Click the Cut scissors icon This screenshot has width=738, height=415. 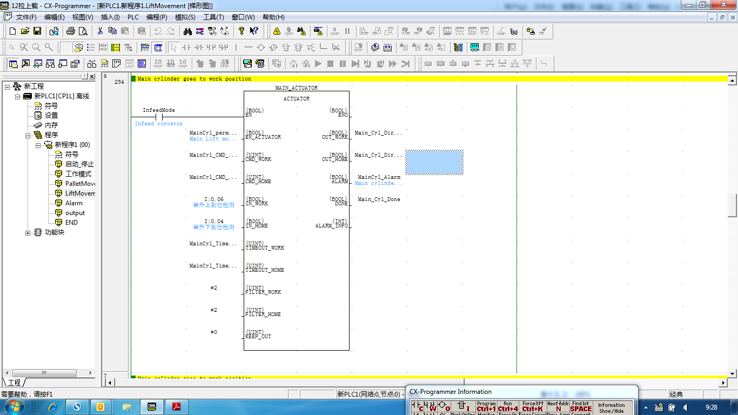[100, 31]
